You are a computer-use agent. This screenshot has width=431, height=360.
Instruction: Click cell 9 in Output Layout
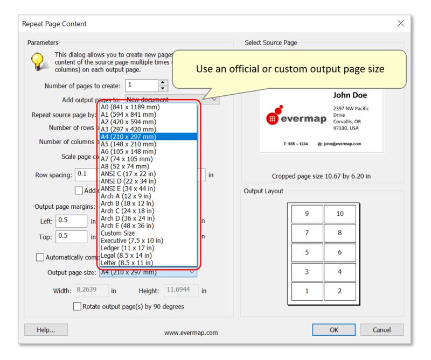(307, 214)
